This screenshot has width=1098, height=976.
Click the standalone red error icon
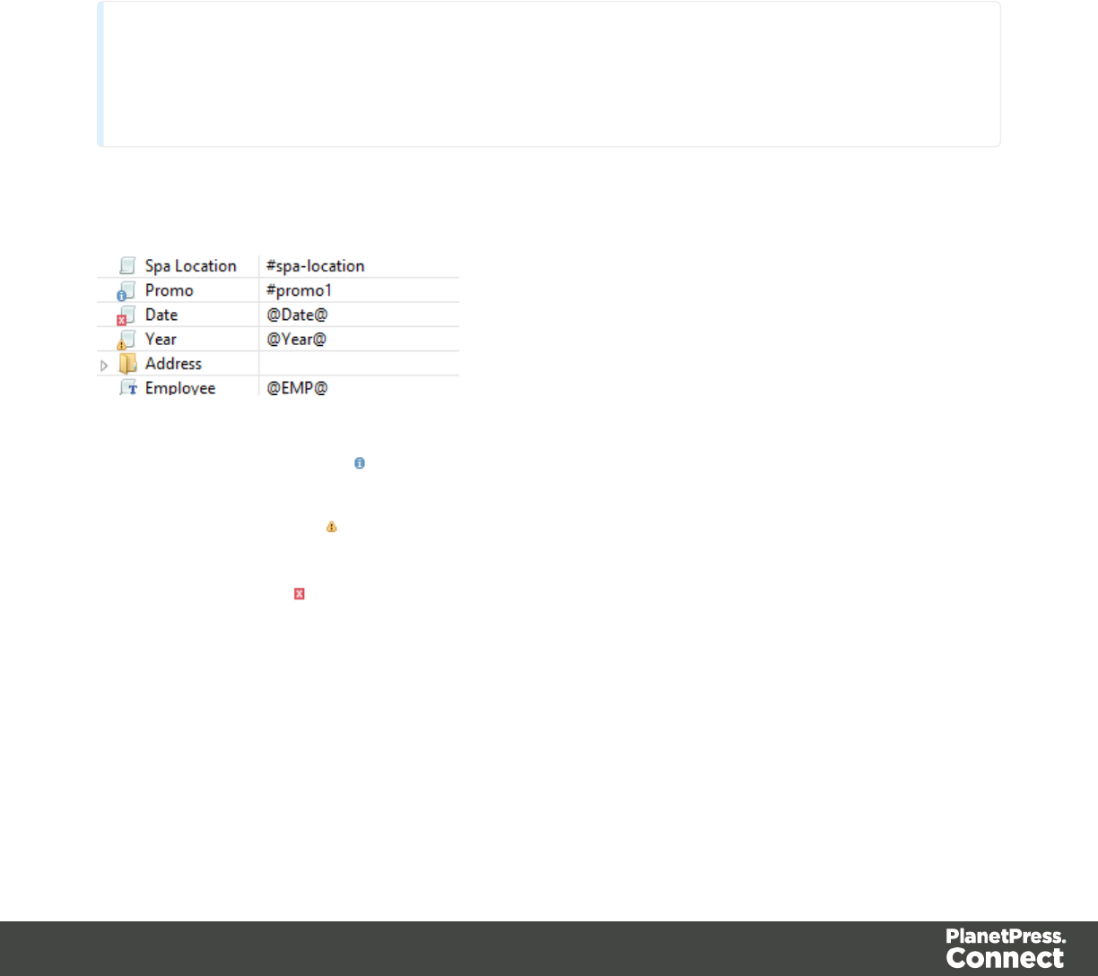coord(300,593)
